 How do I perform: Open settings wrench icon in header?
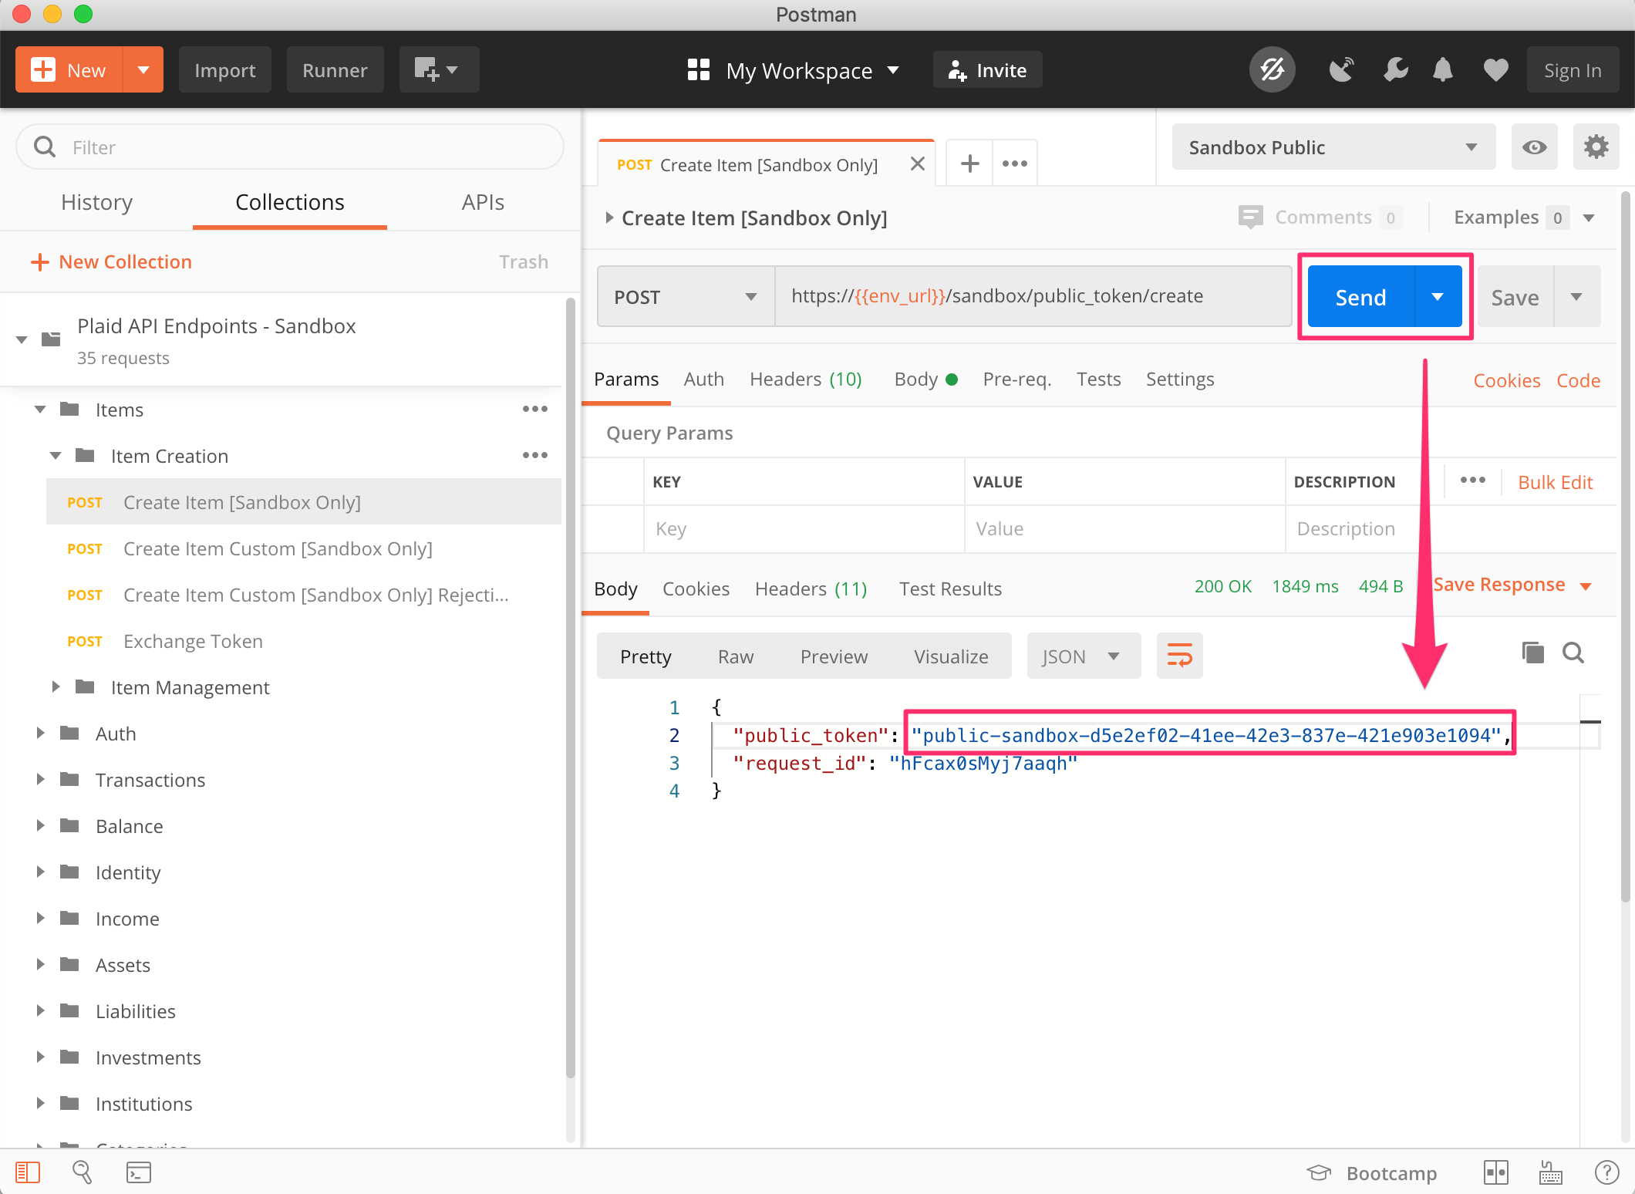pyautogui.click(x=1395, y=70)
